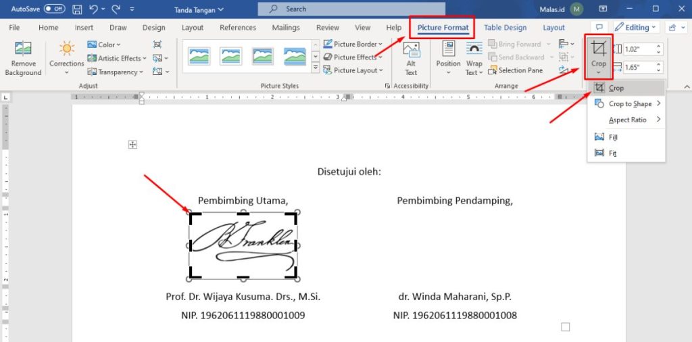Choose Crop from the dropdown menu

click(x=626, y=88)
